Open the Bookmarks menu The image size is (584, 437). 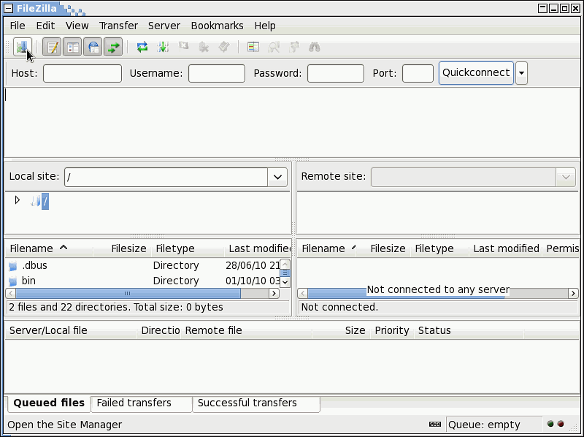[x=217, y=26]
